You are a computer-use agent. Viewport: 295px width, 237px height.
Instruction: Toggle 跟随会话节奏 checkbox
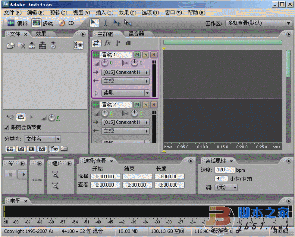6,128
